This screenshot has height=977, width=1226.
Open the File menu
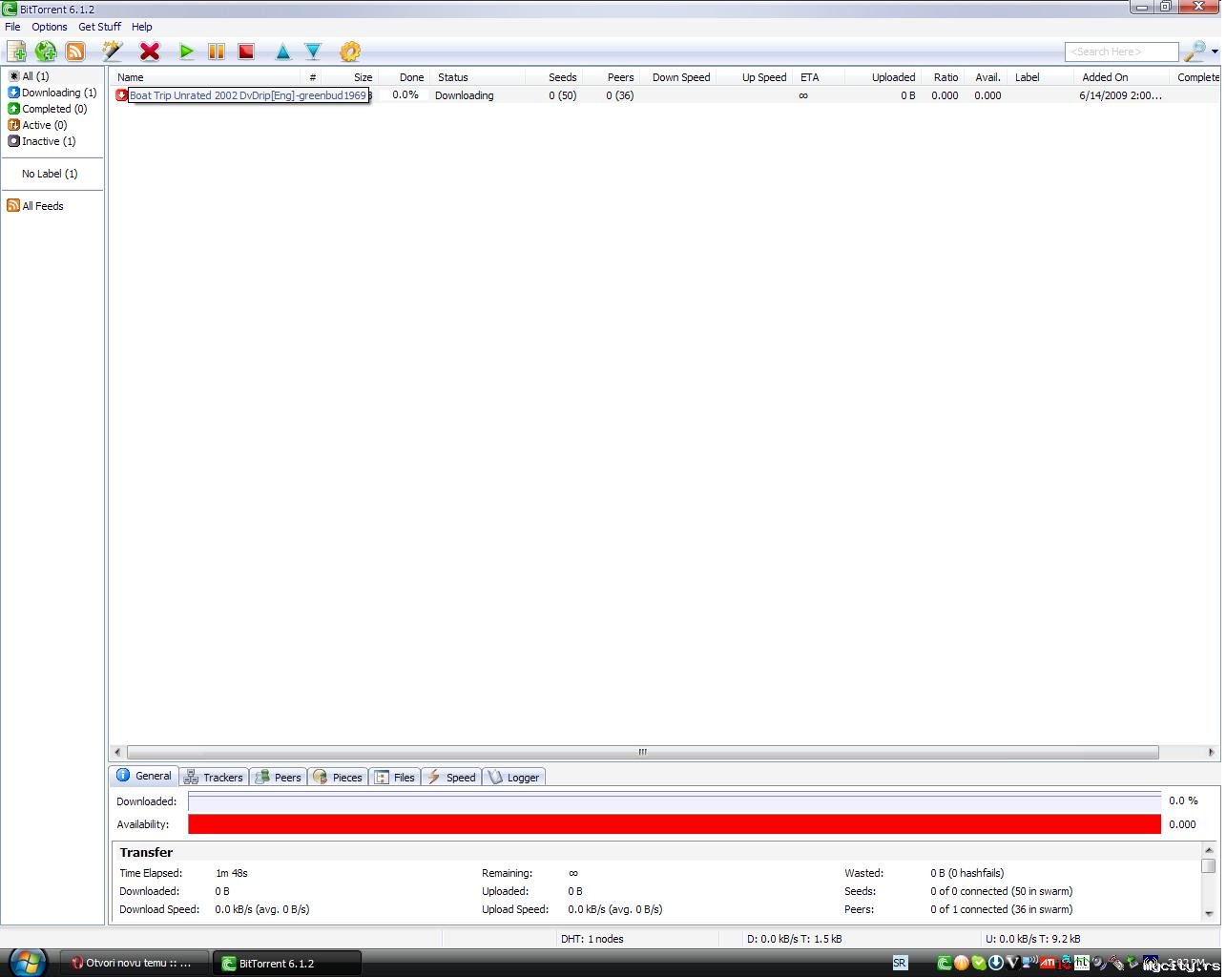[12, 27]
